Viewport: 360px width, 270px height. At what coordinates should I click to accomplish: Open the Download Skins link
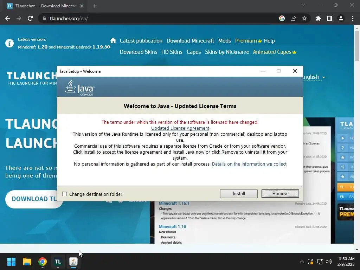pos(139,52)
